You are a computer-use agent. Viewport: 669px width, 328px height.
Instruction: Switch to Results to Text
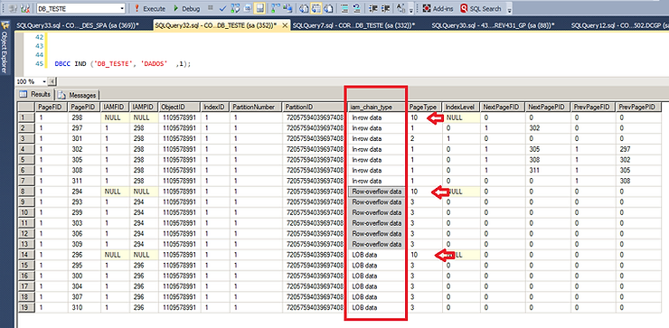(x=304, y=8)
